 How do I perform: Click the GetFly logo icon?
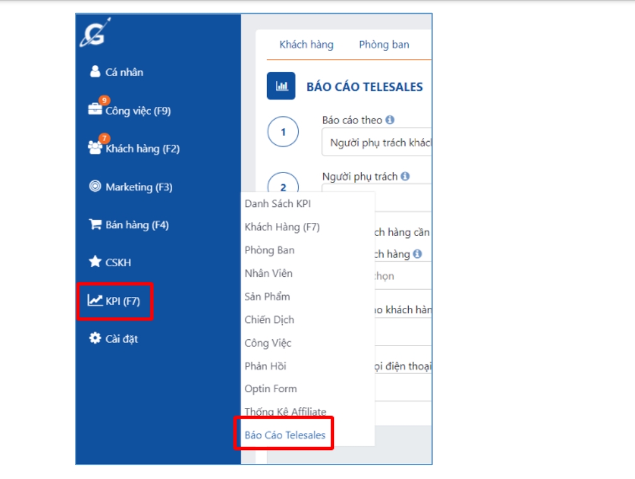click(95, 33)
